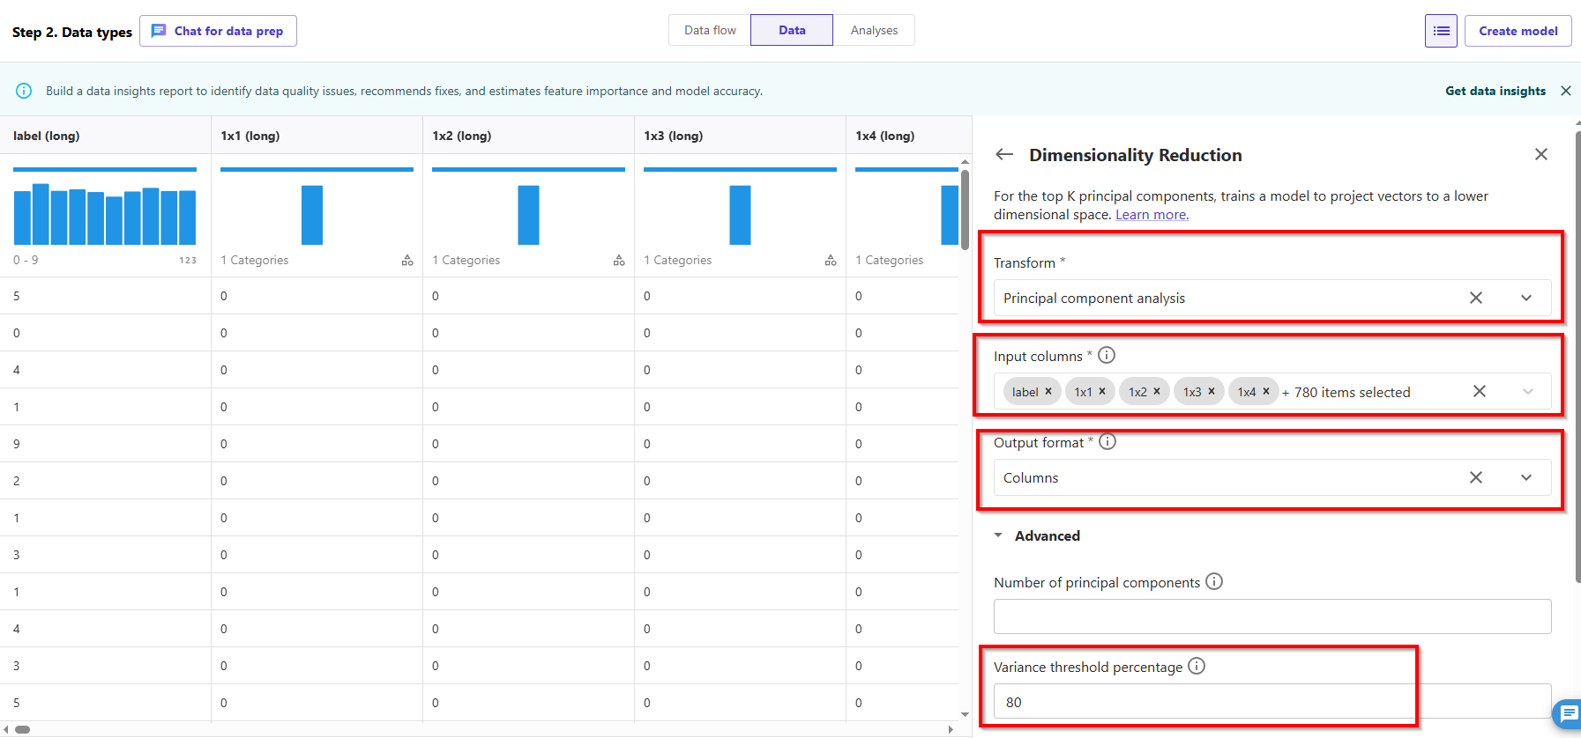Remove the label tag from Input columns
This screenshot has height=738, width=1581.
pos(1048,392)
